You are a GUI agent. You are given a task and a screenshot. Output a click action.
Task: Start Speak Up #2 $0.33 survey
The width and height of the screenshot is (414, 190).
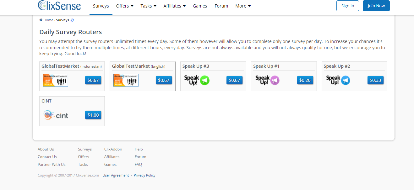tap(375, 80)
